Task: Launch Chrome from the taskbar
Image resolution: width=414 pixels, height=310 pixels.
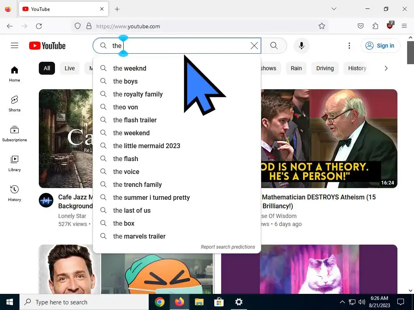Action: 159,302
